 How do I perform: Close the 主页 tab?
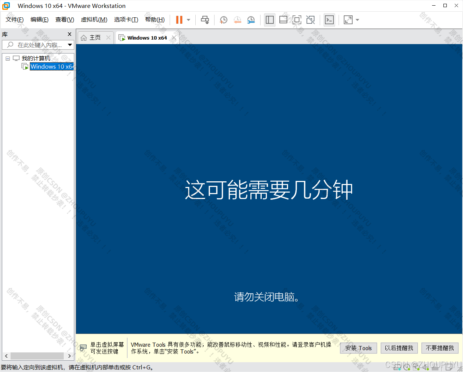[x=109, y=37]
